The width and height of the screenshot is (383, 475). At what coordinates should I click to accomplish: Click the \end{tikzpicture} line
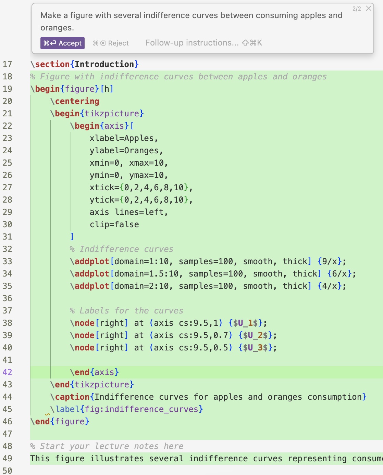(92, 384)
